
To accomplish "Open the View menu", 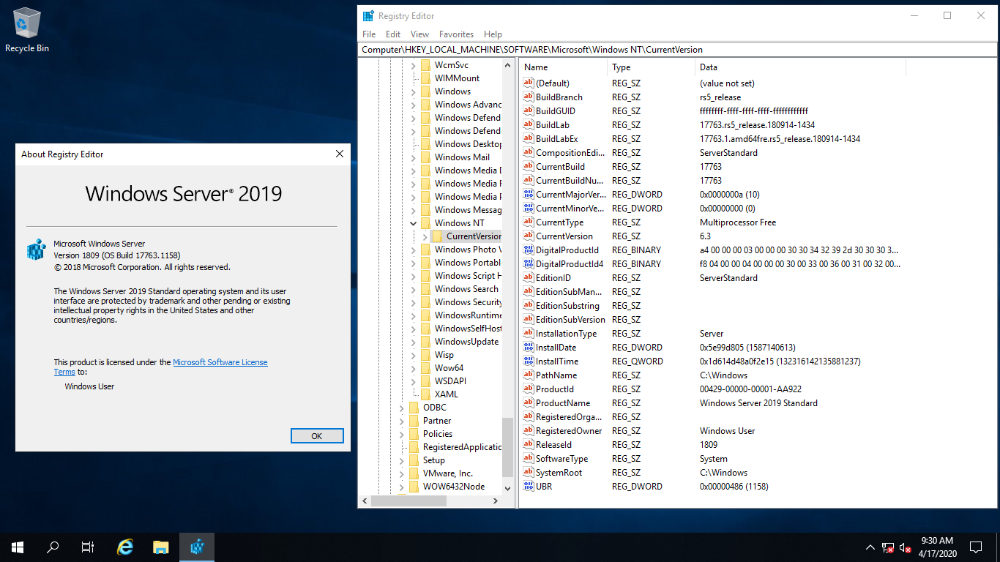I will 420,34.
